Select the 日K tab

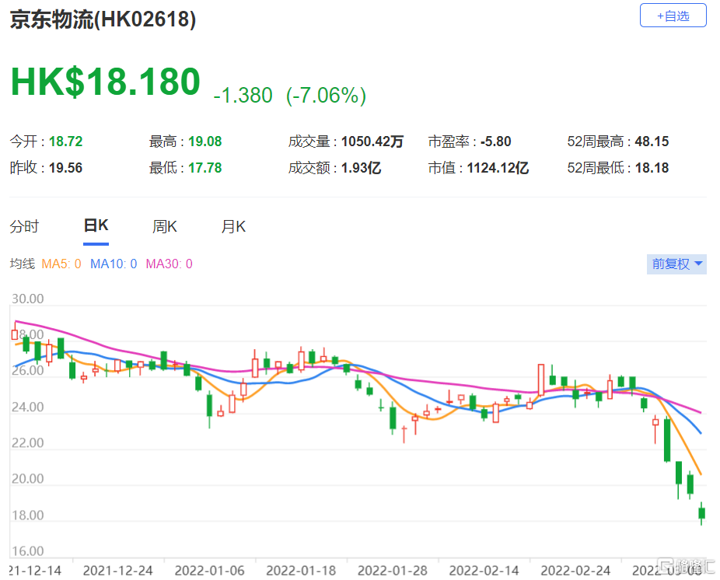96,225
